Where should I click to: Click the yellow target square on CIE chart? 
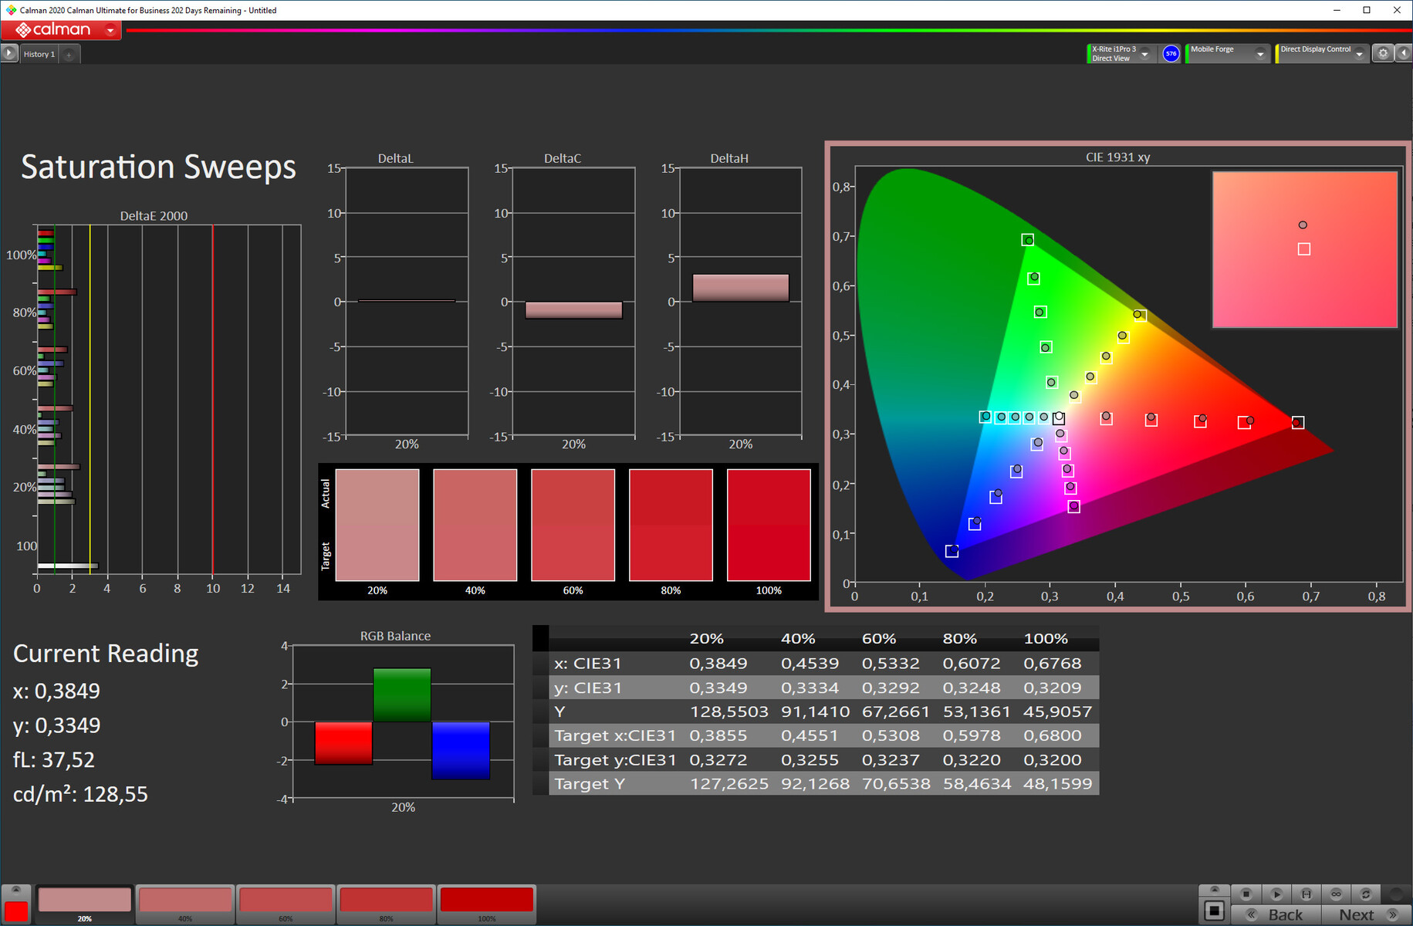1141,316
